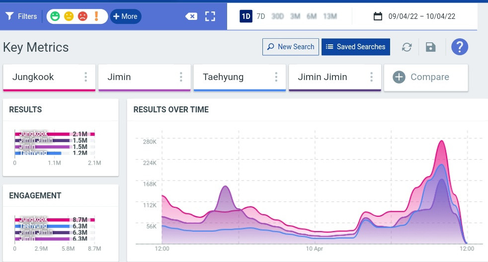Save the search with the floppy disk icon
This screenshot has width=488, height=262.
431,47
